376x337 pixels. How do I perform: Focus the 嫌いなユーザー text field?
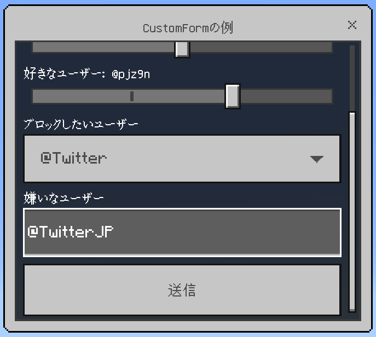tap(182, 233)
